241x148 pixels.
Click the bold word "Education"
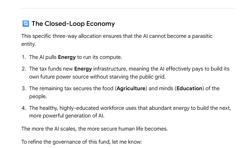click(x=189, y=88)
